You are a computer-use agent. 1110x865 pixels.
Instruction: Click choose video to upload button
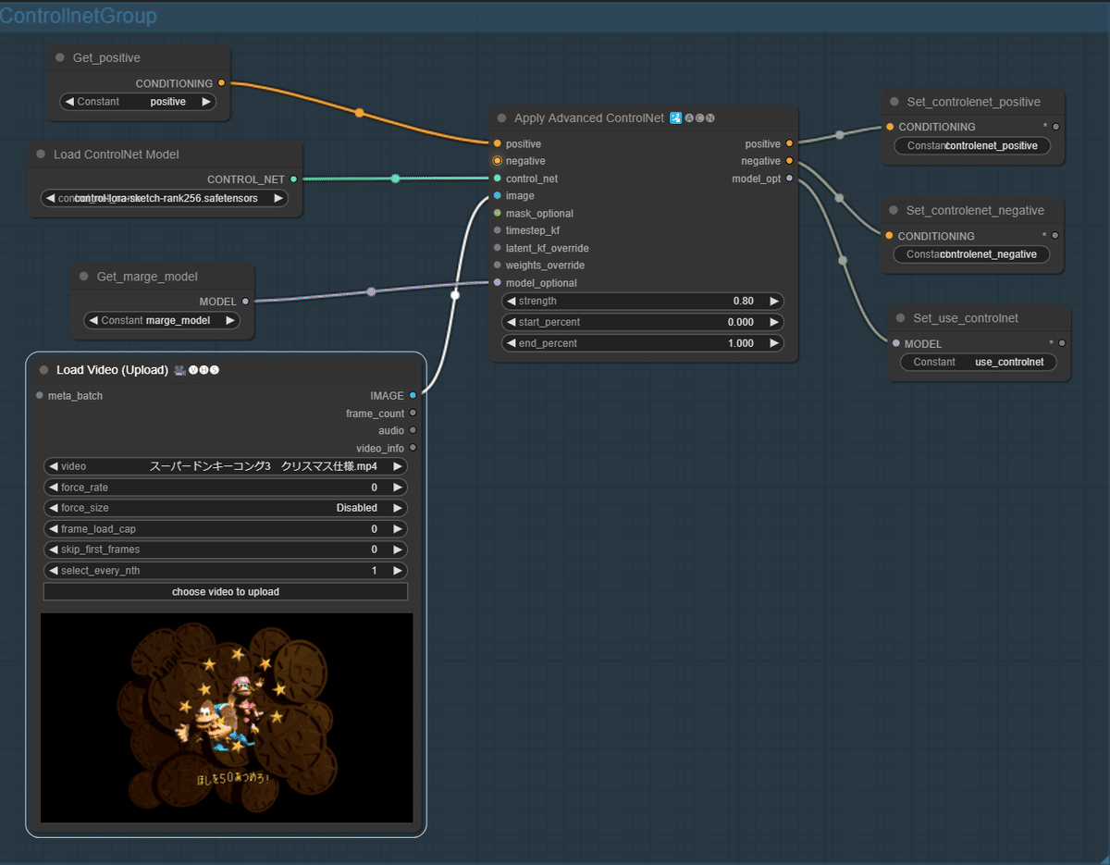coord(226,592)
